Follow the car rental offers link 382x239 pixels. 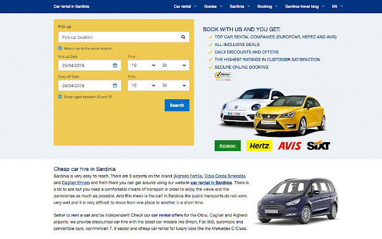(x=167, y=215)
